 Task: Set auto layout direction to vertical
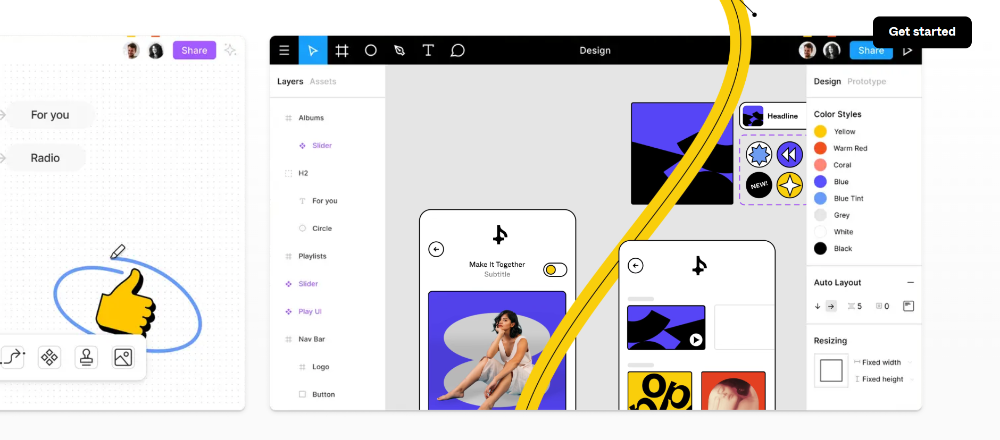(x=818, y=306)
